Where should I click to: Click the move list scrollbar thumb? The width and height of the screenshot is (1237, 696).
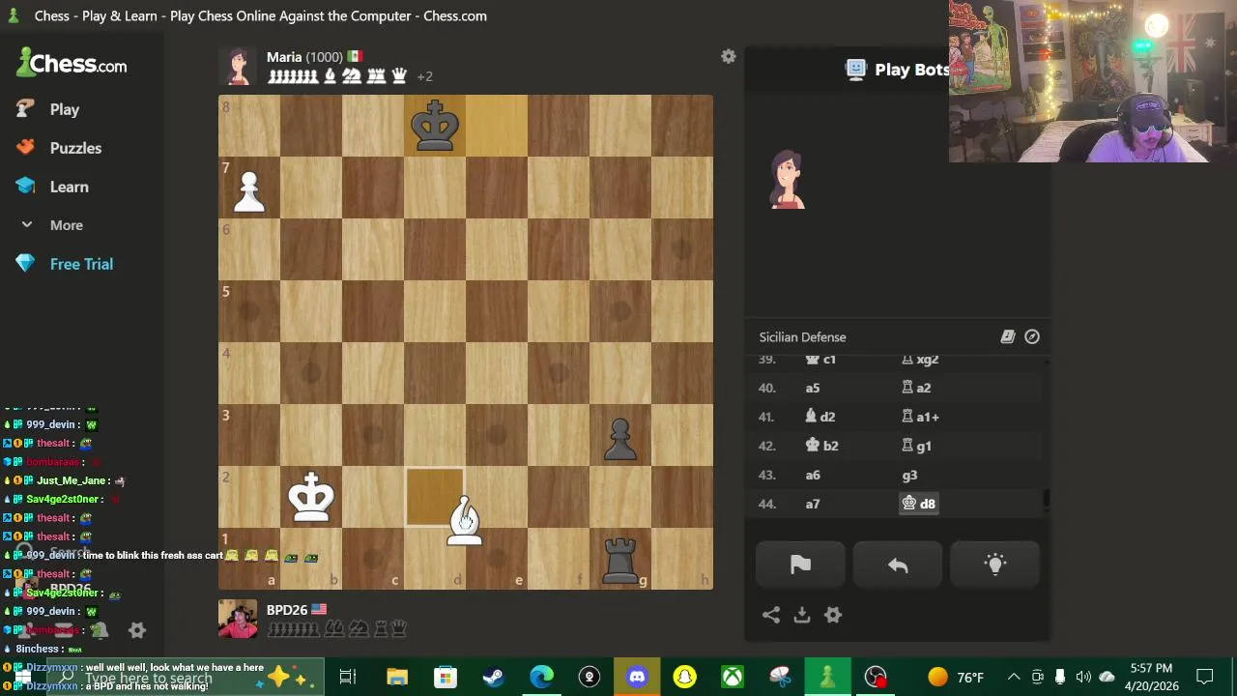[x=1047, y=500]
